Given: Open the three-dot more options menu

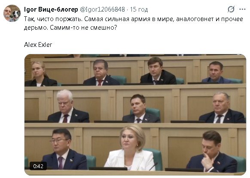Looking at the screenshot, I should click(242, 9).
